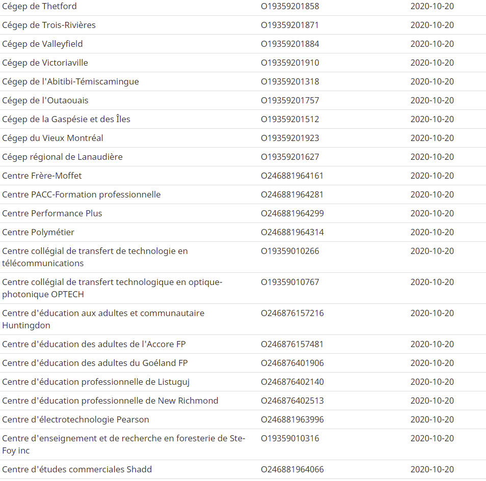Click code O246881964066
The height and width of the screenshot is (481, 486).
click(292, 470)
